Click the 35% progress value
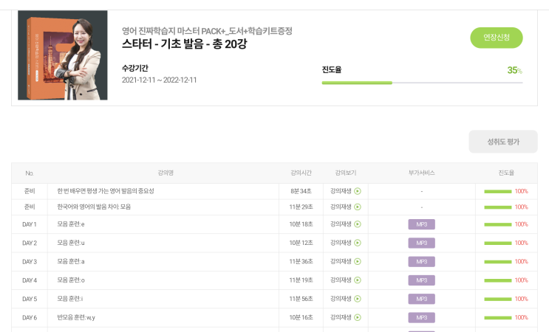Image resolution: width=549 pixels, height=332 pixels. point(515,70)
